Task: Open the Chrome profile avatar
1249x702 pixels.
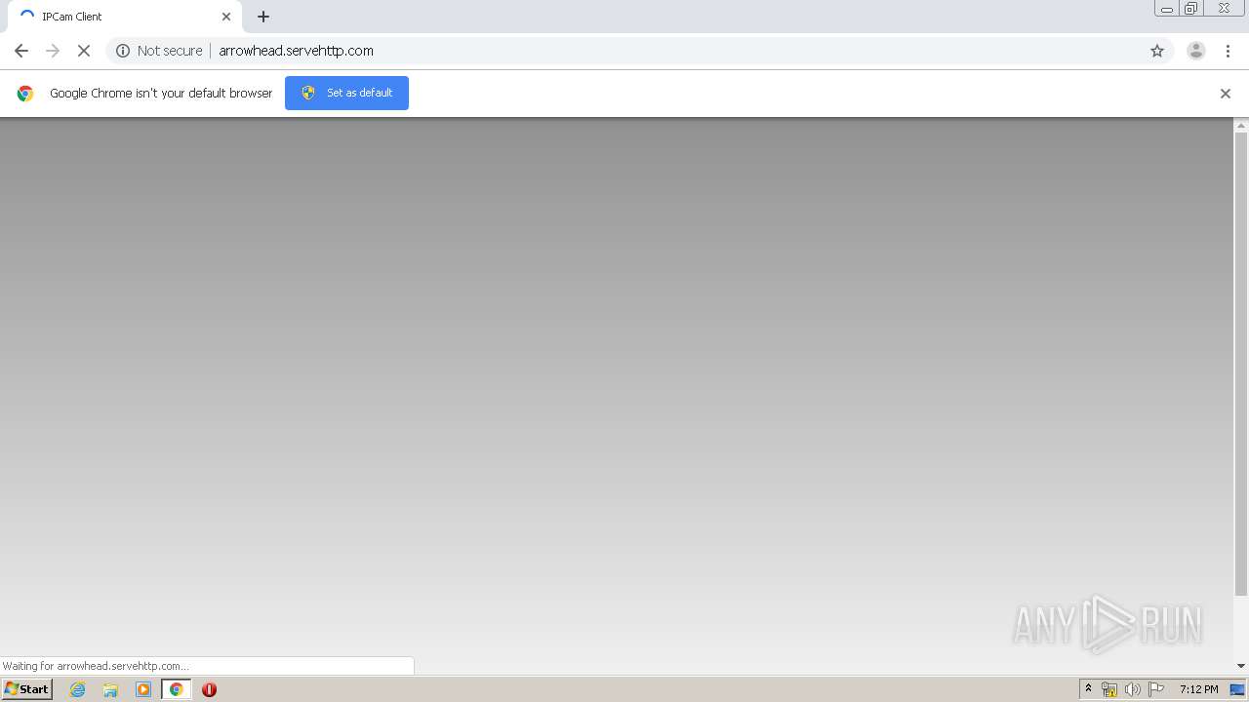Action: click(x=1196, y=51)
